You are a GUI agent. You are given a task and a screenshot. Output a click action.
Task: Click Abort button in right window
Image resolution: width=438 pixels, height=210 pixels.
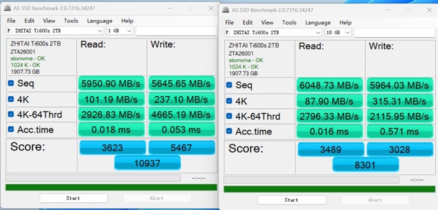point(376,200)
